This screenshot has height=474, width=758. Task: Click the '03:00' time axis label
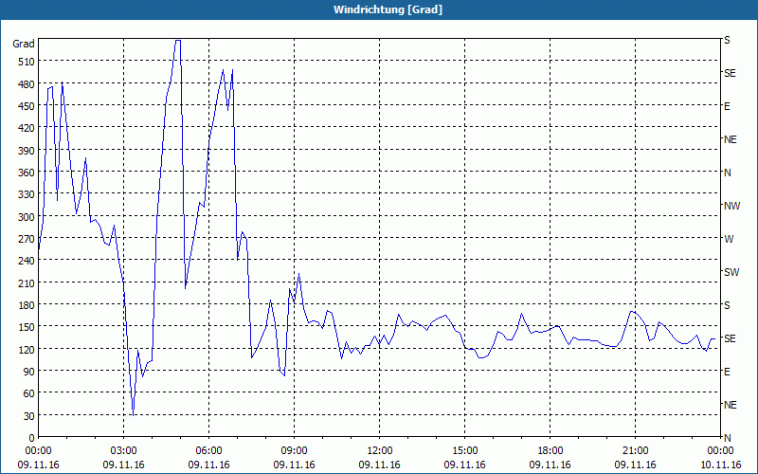click(123, 451)
